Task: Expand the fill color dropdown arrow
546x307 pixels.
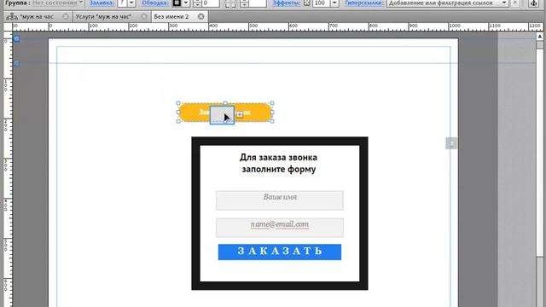Action: pyautogui.click(x=131, y=3)
